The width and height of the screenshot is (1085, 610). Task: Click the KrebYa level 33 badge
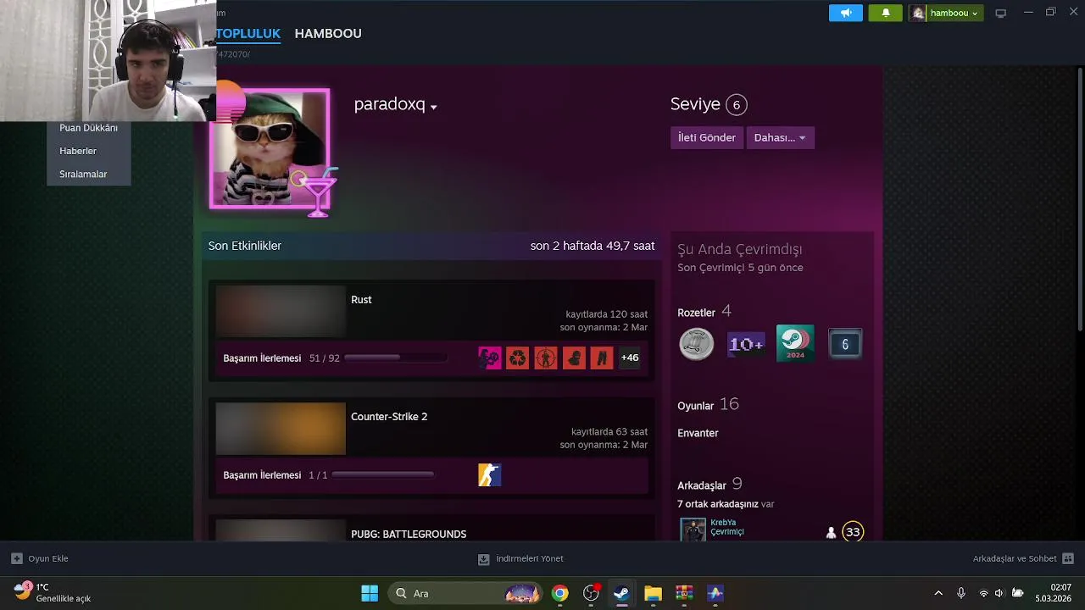click(x=853, y=532)
